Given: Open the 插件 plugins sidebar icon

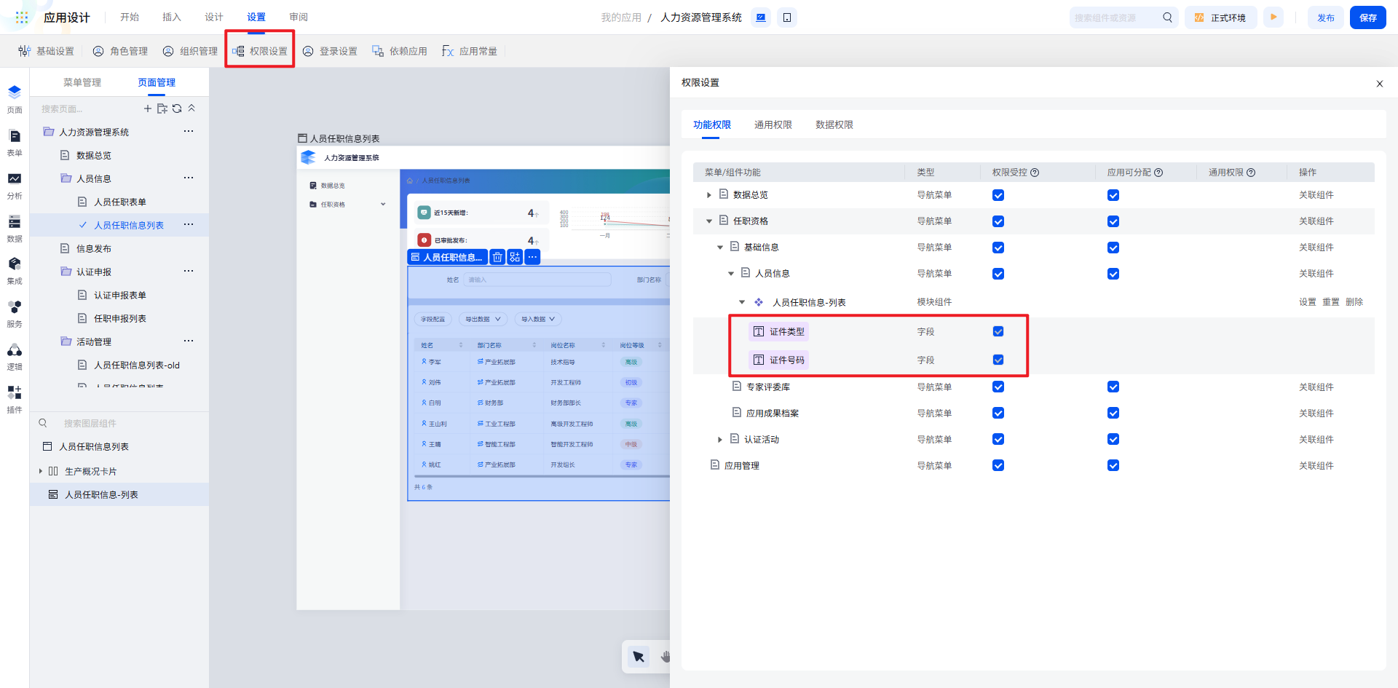Looking at the screenshot, I should (15, 398).
